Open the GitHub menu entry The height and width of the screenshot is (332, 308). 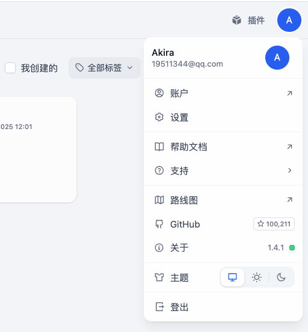coord(223,224)
